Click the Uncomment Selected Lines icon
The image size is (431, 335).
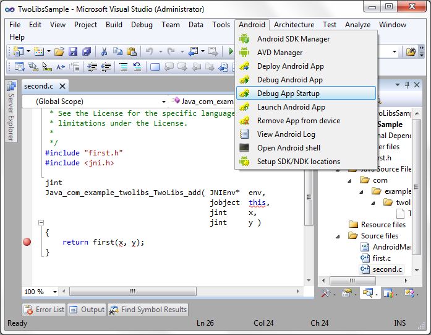pyautogui.click(x=137, y=67)
